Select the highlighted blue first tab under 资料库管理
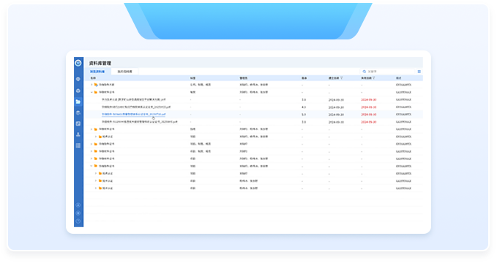Viewport: 497px width, 263px height. click(x=97, y=72)
